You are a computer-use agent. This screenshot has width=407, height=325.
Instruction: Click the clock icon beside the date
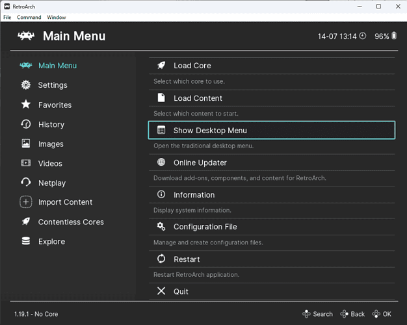tap(363, 36)
